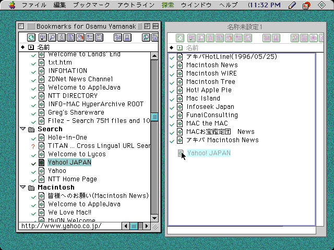The height and width of the screenshot is (250, 334).
Task: Collapse the Search folder triangle
Action: click(x=23, y=129)
